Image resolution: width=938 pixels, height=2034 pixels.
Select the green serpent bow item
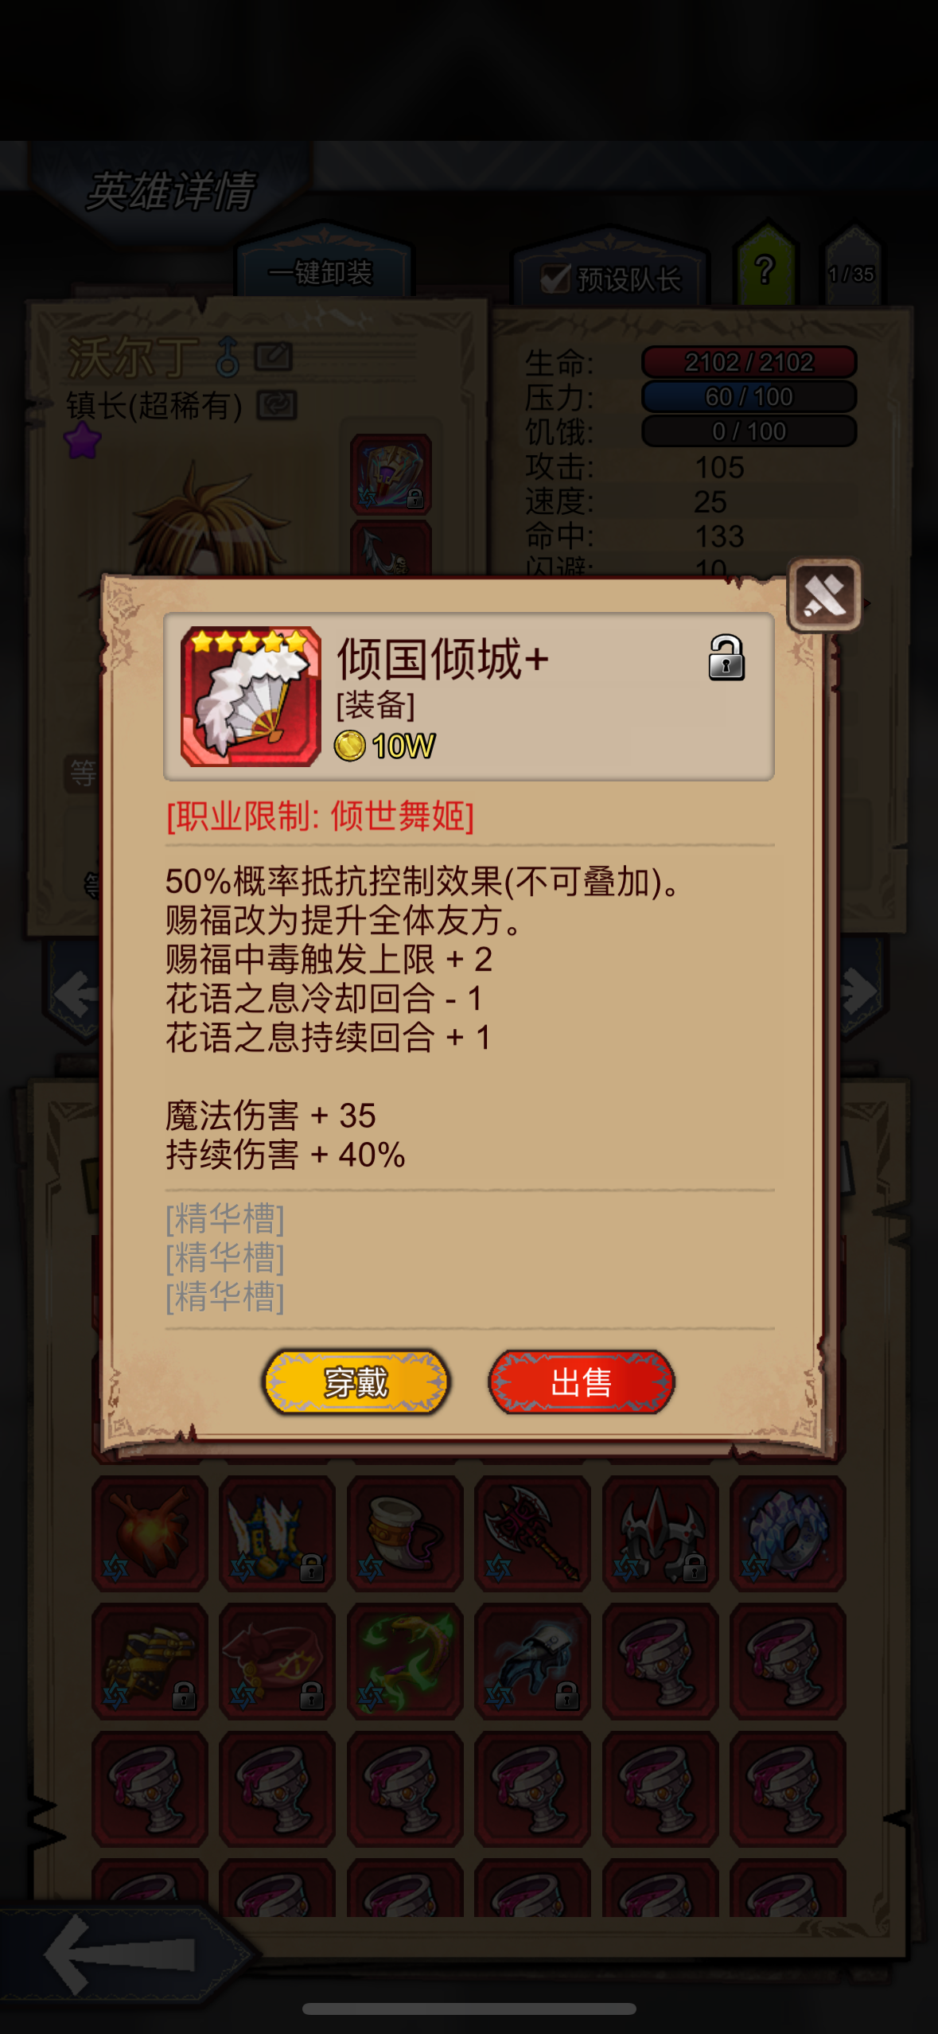[x=405, y=1661]
